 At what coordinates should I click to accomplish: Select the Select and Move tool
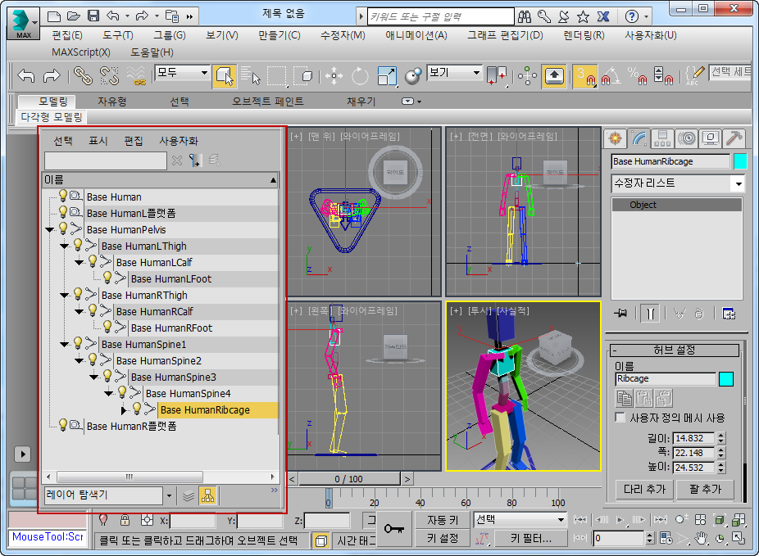[x=334, y=76]
